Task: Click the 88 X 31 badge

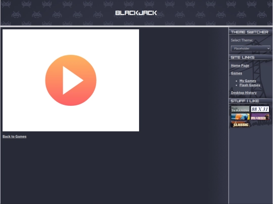Action: pyautogui.click(x=260, y=109)
